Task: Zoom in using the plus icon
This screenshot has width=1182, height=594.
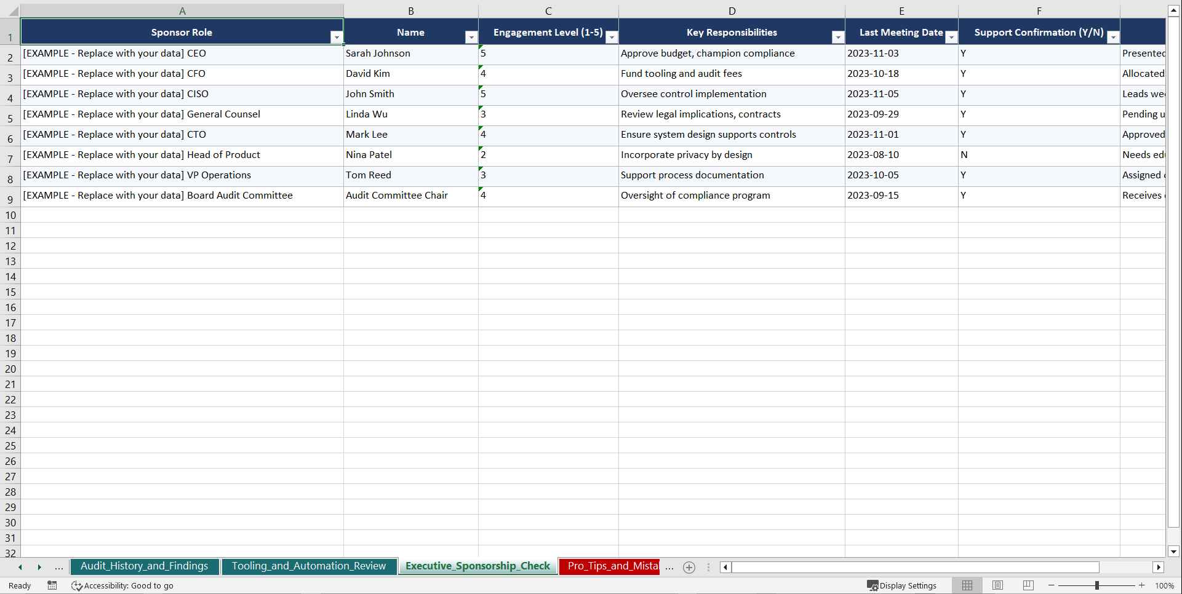Action: click(x=1141, y=585)
